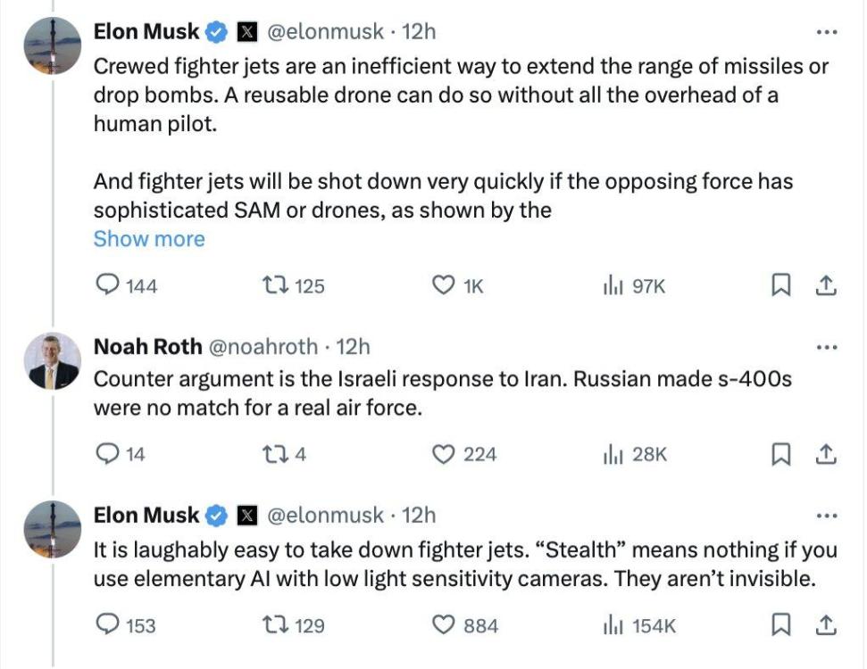Reply to the stealth AI cameras tweet
The width and height of the screenshot is (867, 669).
pos(107,625)
